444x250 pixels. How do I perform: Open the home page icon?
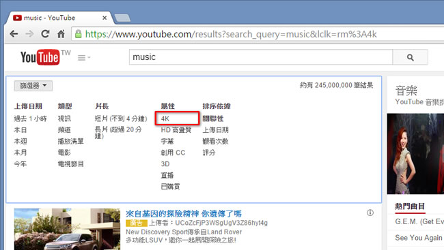tap(61, 34)
